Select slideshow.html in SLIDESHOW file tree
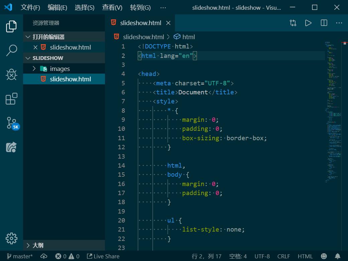Image resolution: width=348 pixels, height=261 pixels. click(x=64, y=79)
